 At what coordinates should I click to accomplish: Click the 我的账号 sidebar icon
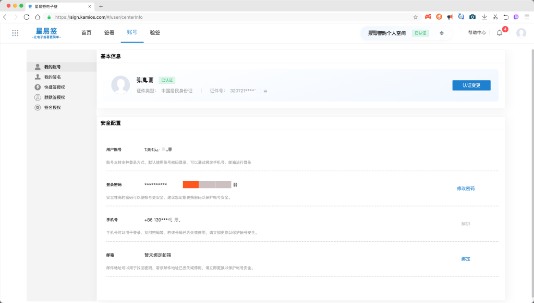pyautogui.click(x=38, y=67)
